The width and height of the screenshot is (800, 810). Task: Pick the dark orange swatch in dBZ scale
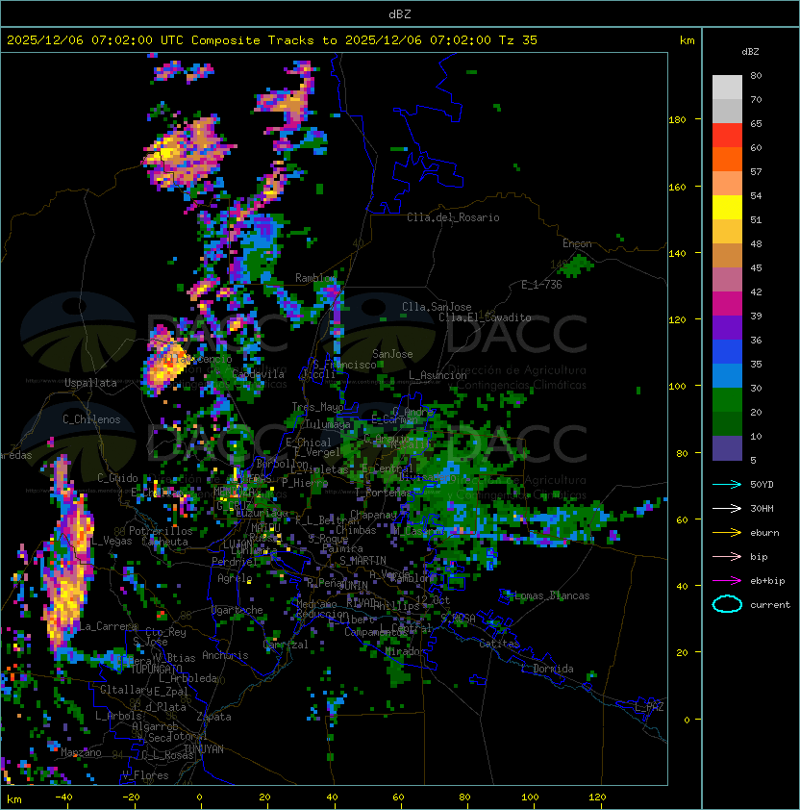[x=727, y=160]
